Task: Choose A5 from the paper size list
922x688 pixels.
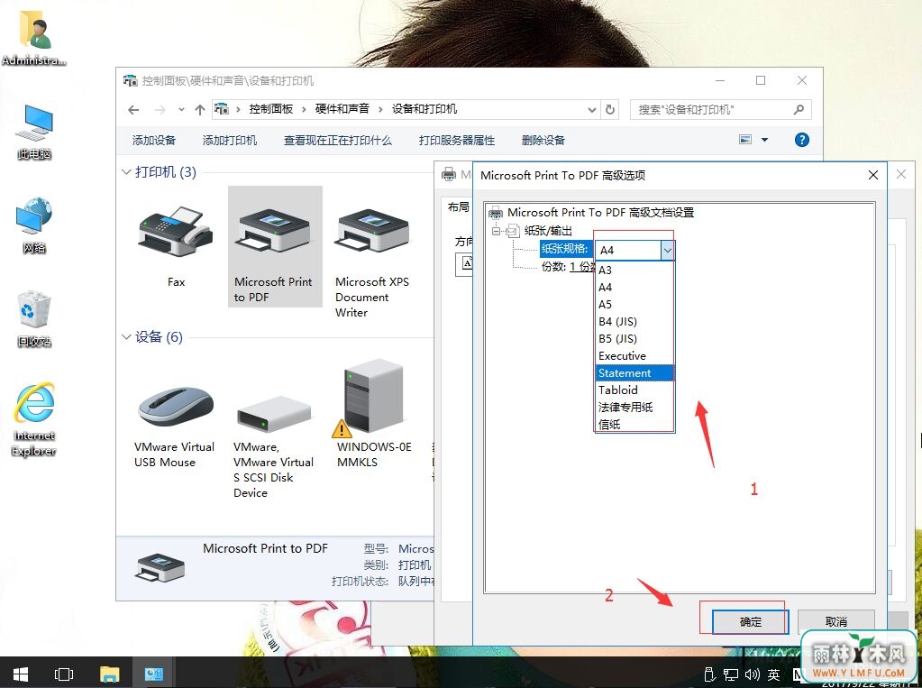Action: pos(634,304)
